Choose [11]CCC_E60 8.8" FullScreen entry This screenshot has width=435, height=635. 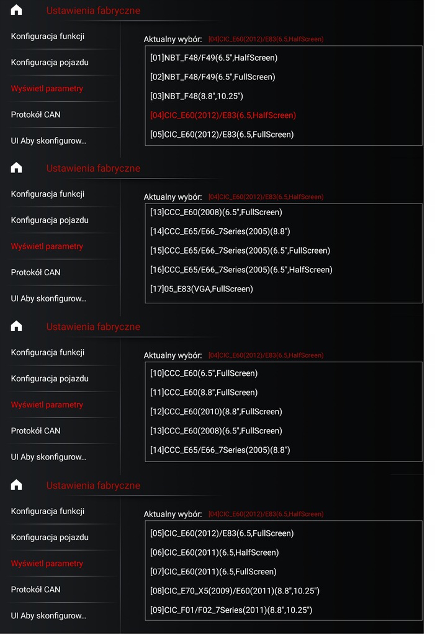(x=204, y=393)
